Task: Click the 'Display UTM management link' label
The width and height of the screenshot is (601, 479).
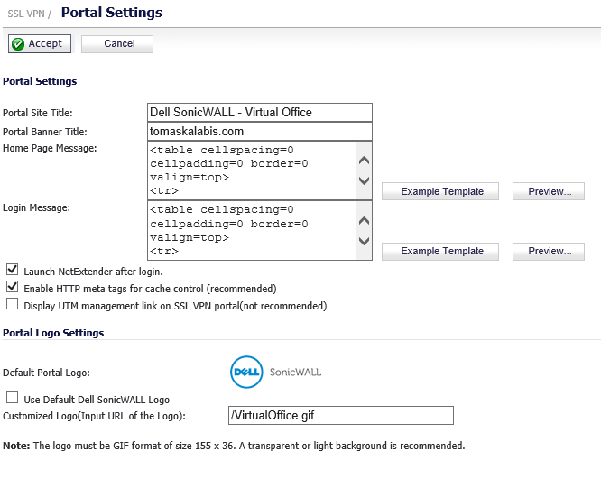Action: (x=175, y=306)
